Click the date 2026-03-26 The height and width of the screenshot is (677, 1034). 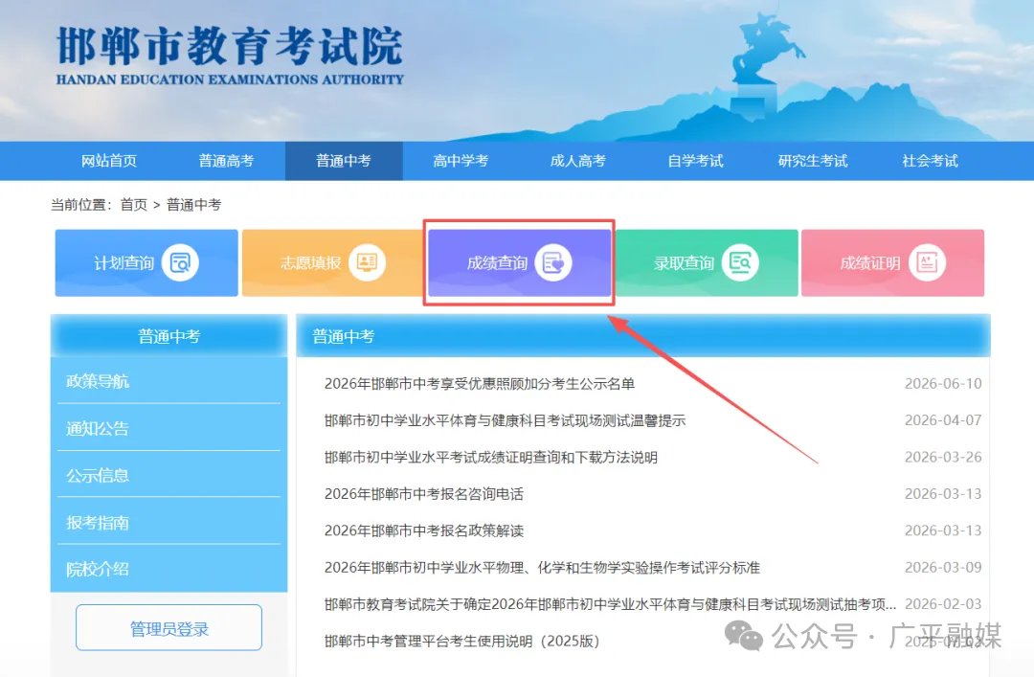(943, 458)
